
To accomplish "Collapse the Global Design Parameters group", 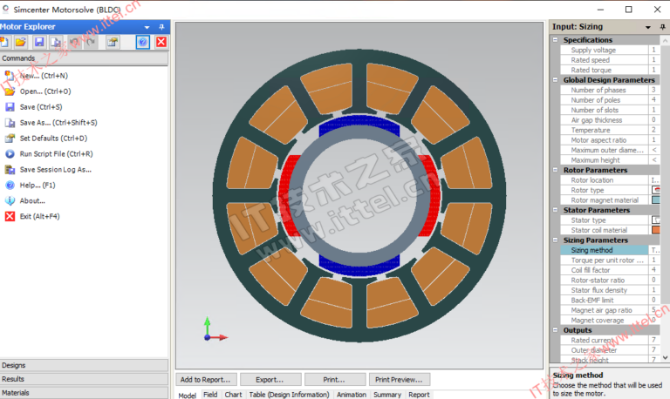I will tap(556, 80).
